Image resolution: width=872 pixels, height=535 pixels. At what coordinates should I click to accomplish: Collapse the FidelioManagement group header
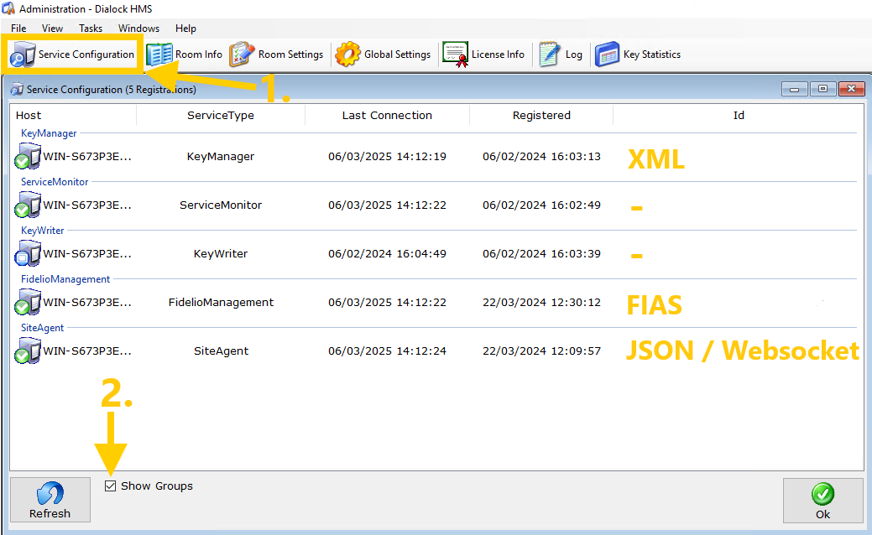(65, 279)
